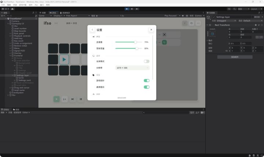264x157 pixels.
Task: Toggle the constrained scale link icon
Action: tap(227, 51)
